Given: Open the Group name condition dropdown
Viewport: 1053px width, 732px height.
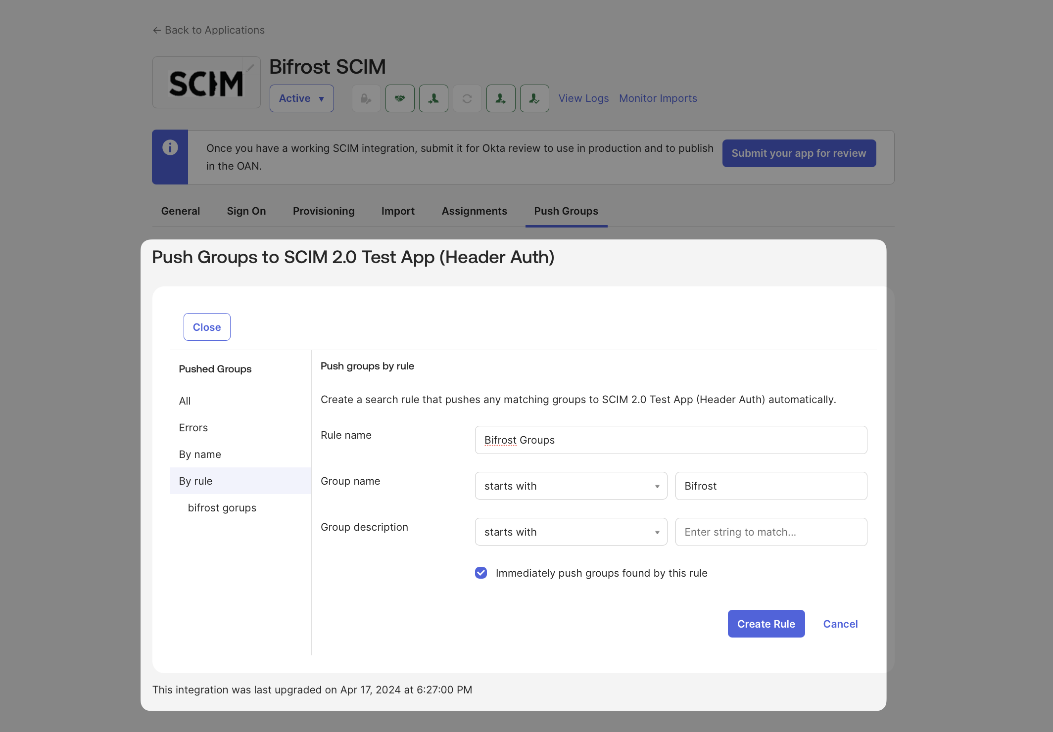Looking at the screenshot, I should (x=571, y=486).
